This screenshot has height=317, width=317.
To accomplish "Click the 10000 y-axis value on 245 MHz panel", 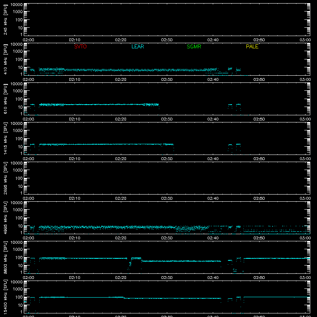I will point(17,5).
